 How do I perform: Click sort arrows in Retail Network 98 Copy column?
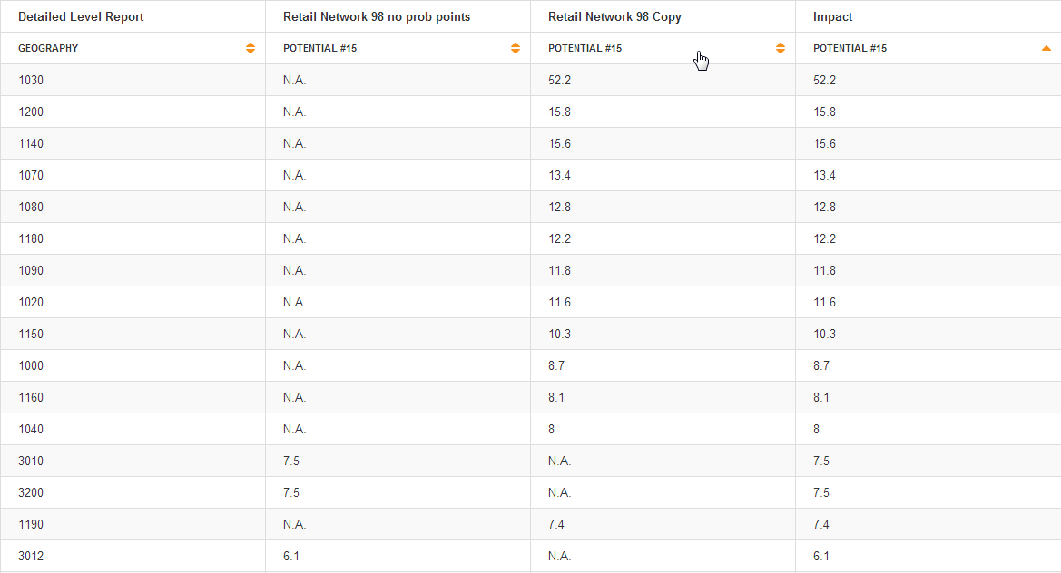tap(781, 49)
